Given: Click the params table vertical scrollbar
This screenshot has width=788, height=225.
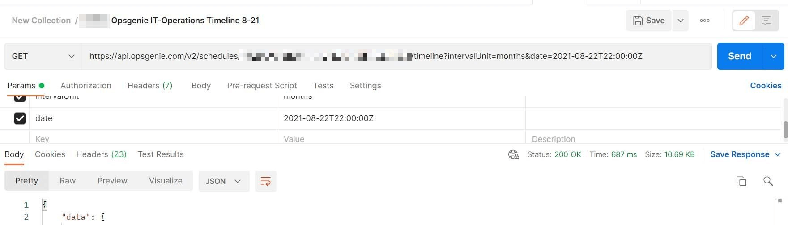Looking at the screenshot, I should click(785, 129).
